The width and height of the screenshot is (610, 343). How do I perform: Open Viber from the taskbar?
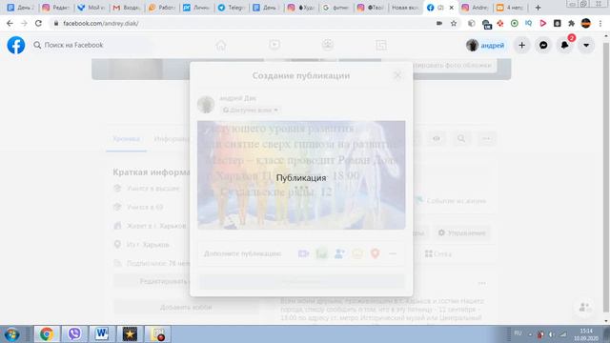click(x=74, y=334)
